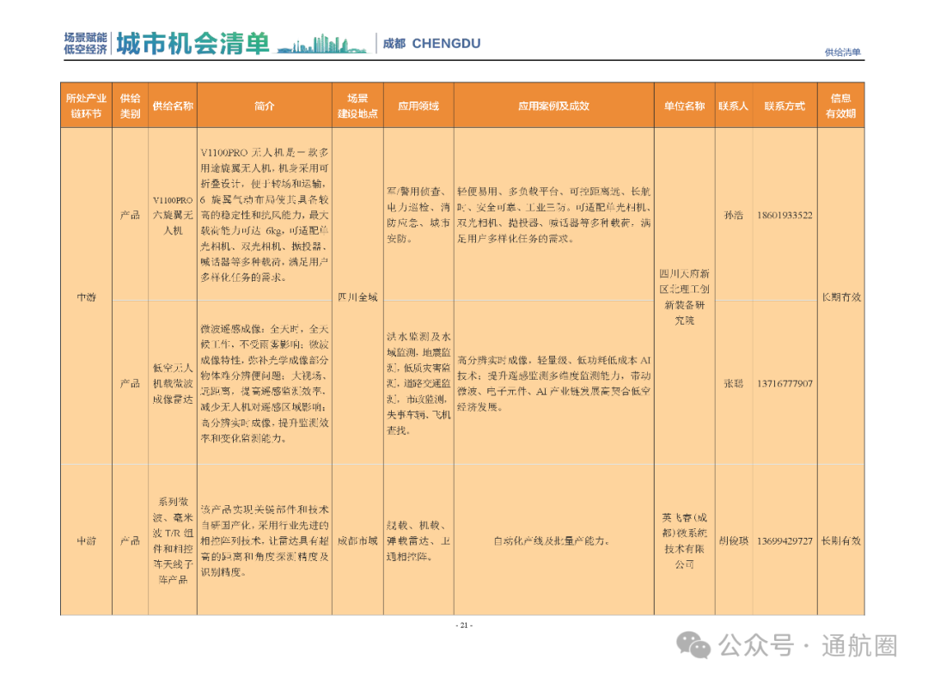928x683 pixels.
Task: Select the 所处产业链环节 column header
Action: [x=87, y=106]
